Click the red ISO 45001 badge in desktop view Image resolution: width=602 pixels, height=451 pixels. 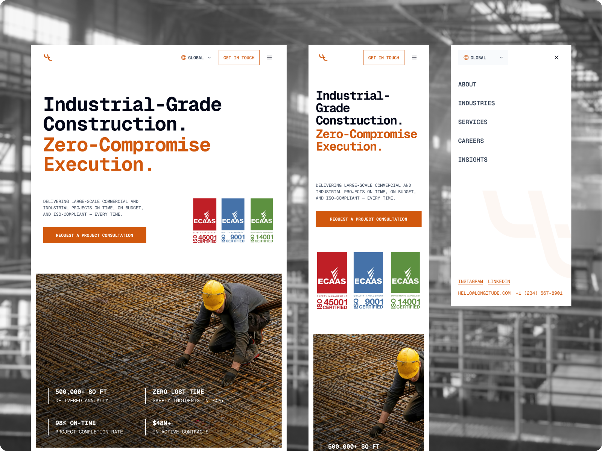coord(205,221)
